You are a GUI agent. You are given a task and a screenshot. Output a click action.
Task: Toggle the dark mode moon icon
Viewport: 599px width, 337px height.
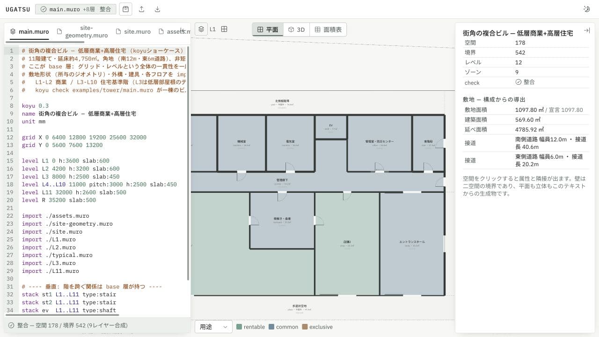[x=587, y=9]
